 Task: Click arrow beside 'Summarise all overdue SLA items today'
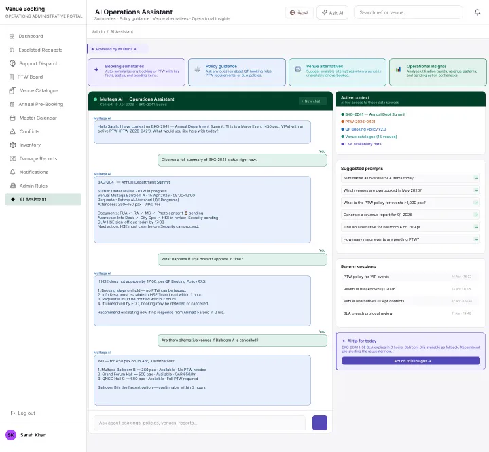(x=476, y=178)
